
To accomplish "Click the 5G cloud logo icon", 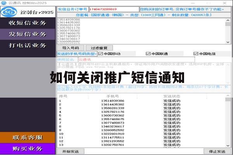I will point(9,12).
